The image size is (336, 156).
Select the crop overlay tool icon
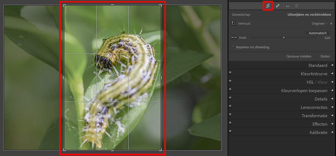[268, 6]
